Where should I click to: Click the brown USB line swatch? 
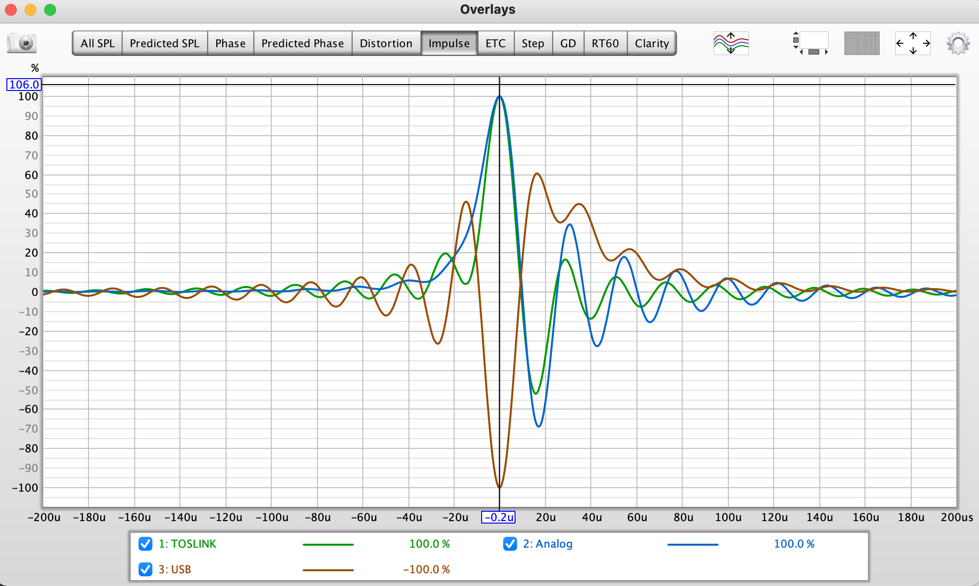(328, 570)
